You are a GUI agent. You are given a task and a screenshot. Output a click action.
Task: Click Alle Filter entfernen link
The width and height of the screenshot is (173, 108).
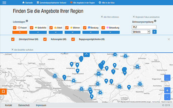pyautogui.click(x=110, y=17)
